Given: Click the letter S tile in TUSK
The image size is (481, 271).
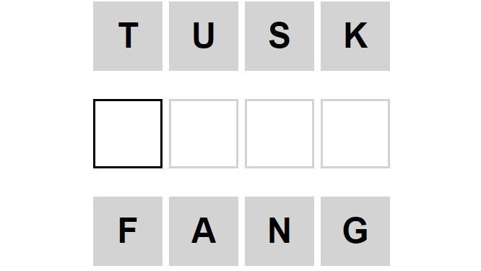Looking at the screenshot, I should coord(279,36).
